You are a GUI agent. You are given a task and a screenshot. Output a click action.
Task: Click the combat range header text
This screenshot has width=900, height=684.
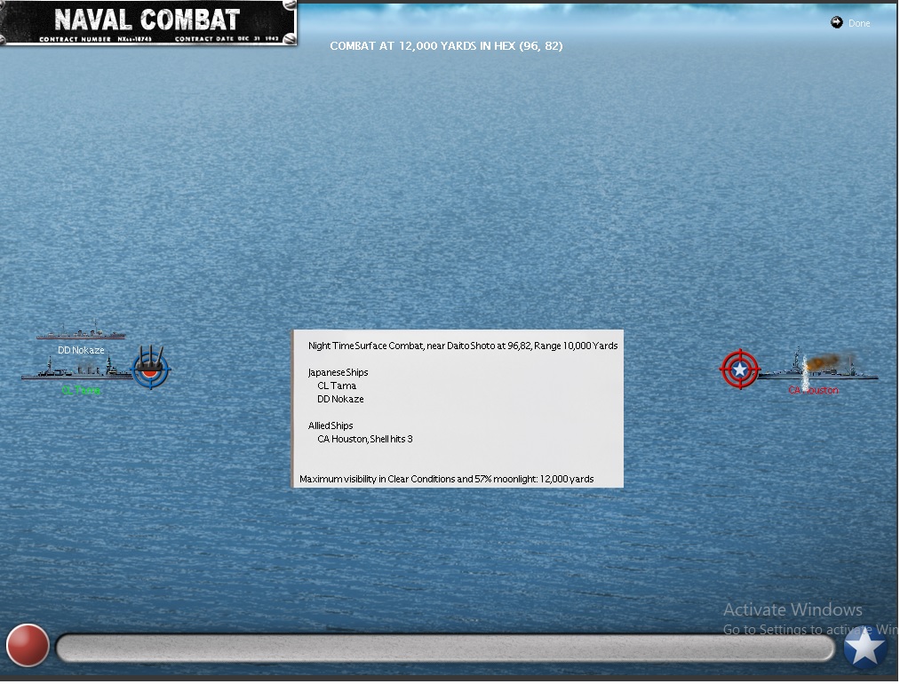(446, 46)
